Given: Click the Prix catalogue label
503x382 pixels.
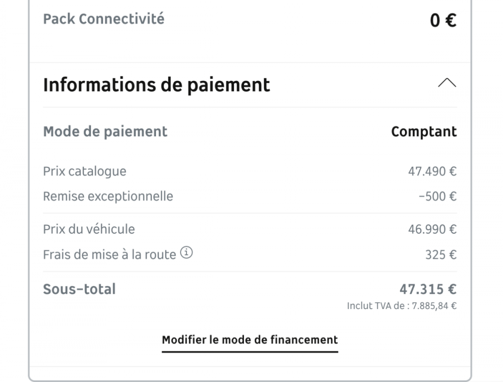Looking at the screenshot, I should point(85,171).
